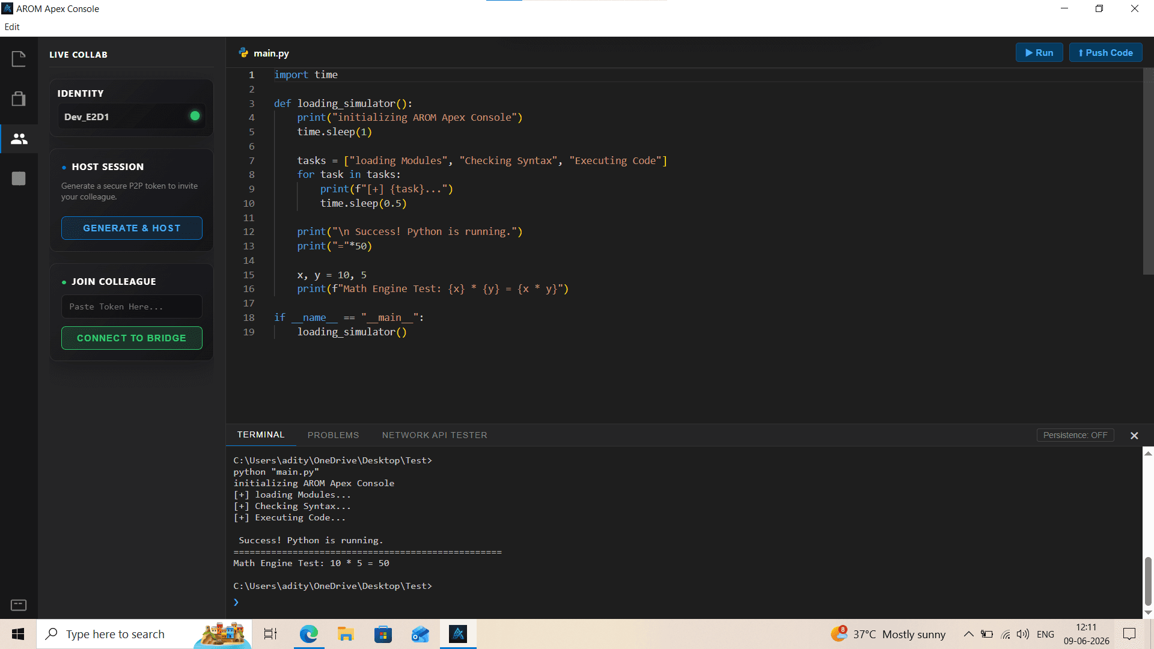Select the Live Collab people icon
The height and width of the screenshot is (649, 1154).
(19, 139)
